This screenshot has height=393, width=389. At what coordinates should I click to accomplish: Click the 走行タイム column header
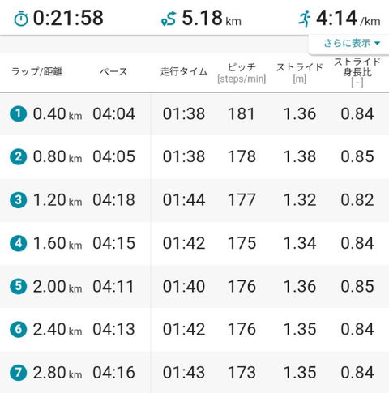click(x=184, y=72)
